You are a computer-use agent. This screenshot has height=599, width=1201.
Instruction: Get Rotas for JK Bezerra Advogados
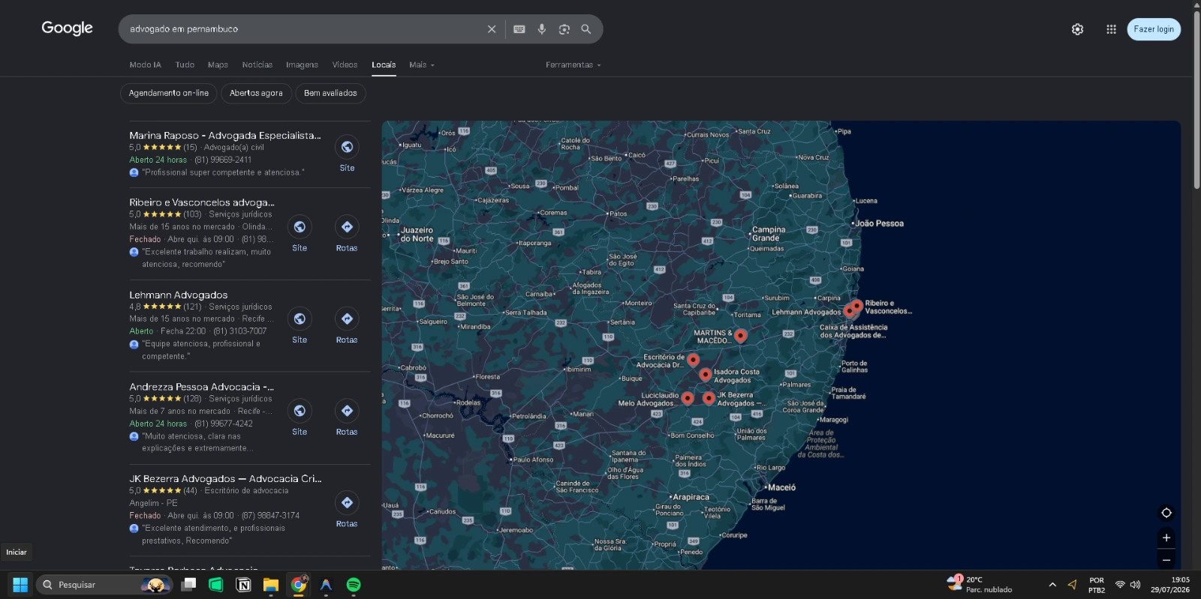tap(347, 502)
